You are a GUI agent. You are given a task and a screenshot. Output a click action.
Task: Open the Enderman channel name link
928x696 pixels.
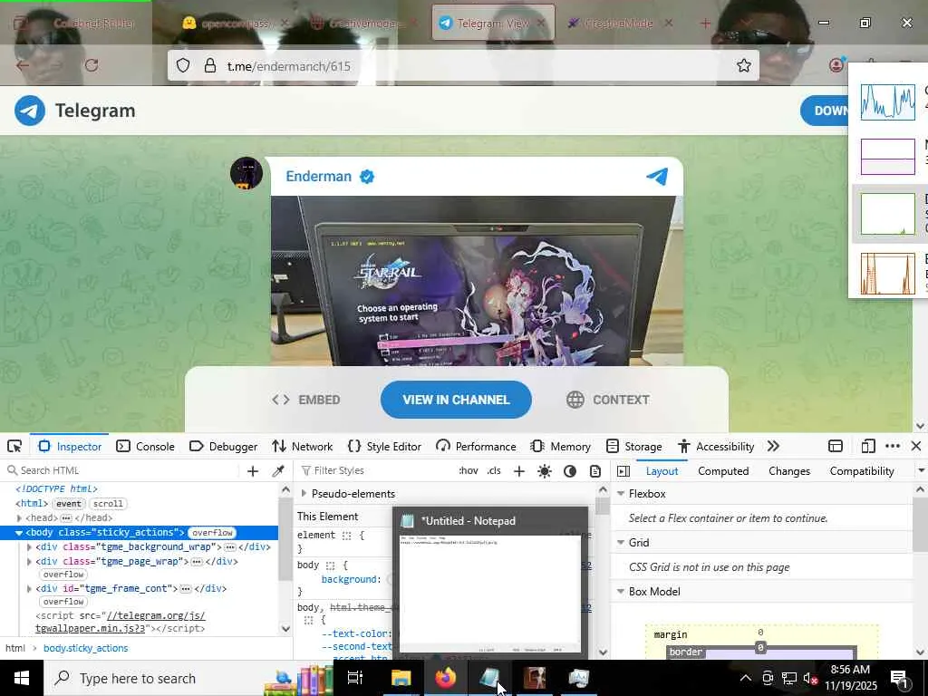pyautogui.click(x=318, y=177)
